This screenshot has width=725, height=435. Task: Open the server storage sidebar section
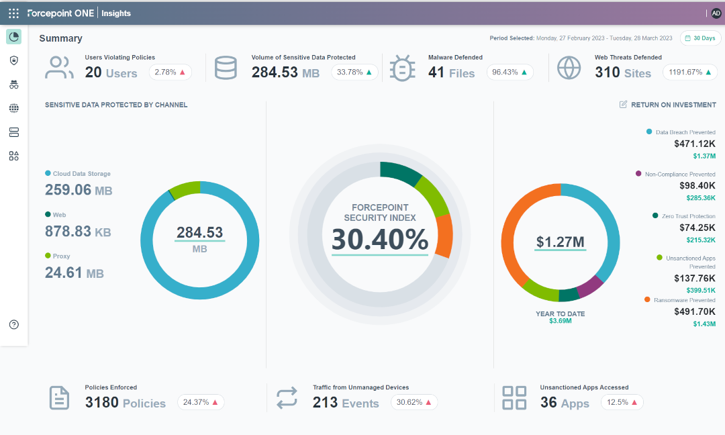(13, 132)
